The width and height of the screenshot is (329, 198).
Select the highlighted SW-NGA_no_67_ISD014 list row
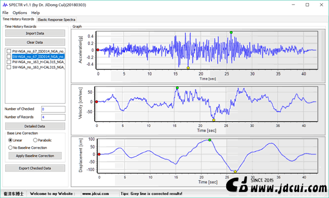38,57
